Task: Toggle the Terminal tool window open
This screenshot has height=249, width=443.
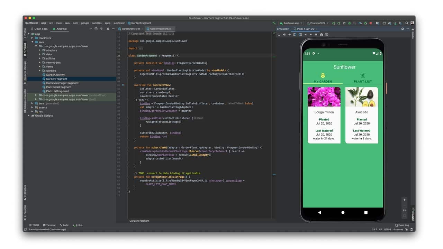Action: click(49, 225)
